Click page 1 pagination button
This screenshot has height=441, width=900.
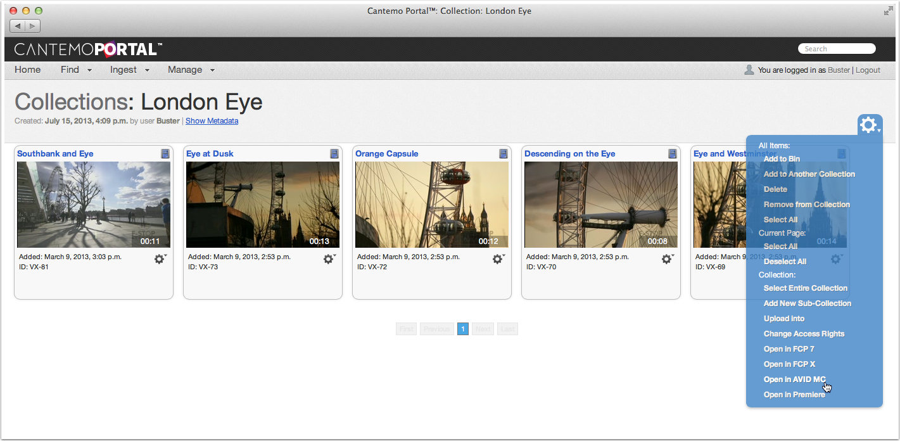[463, 329]
